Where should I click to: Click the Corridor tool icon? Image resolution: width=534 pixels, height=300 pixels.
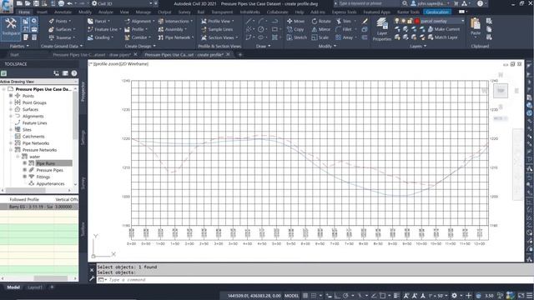tap(127, 37)
